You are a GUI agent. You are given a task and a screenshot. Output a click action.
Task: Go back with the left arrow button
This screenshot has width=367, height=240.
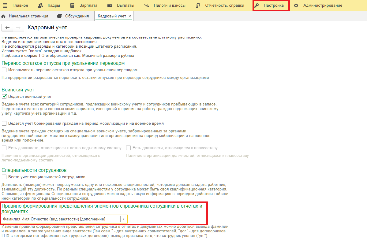tap(7, 28)
